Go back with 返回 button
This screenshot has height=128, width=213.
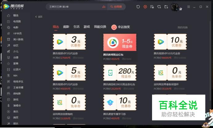[39, 17]
